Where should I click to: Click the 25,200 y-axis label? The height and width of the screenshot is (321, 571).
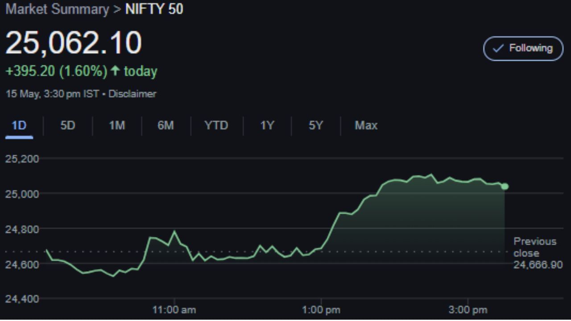click(x=22, y=159)
